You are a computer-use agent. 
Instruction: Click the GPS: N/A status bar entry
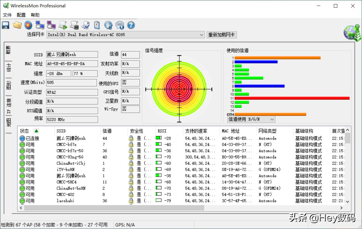pyautogui.click(x=125, y=225)
